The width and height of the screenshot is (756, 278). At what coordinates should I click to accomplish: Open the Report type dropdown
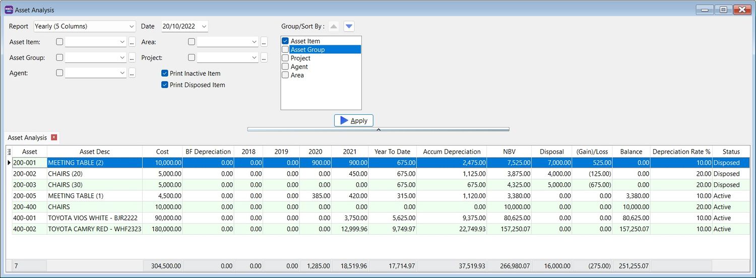click(132, 27)
